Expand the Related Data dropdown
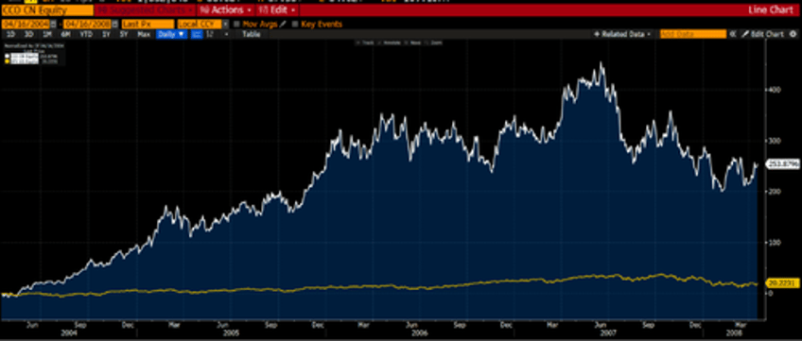Image resolution: width=802 pixels, height=341 pixels. pos(622,34)
